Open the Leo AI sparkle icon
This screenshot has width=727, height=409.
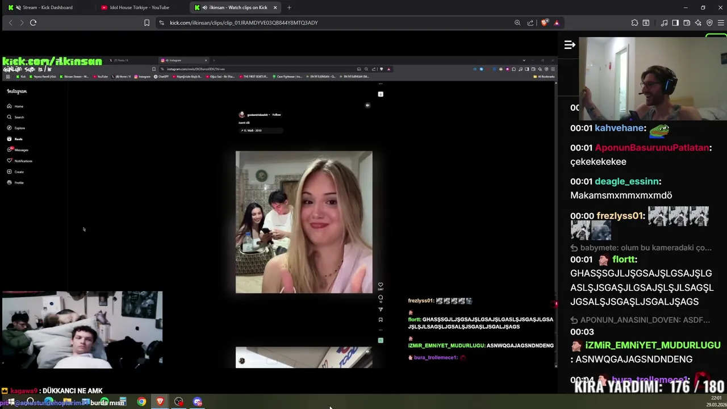[x=698, y=23]
